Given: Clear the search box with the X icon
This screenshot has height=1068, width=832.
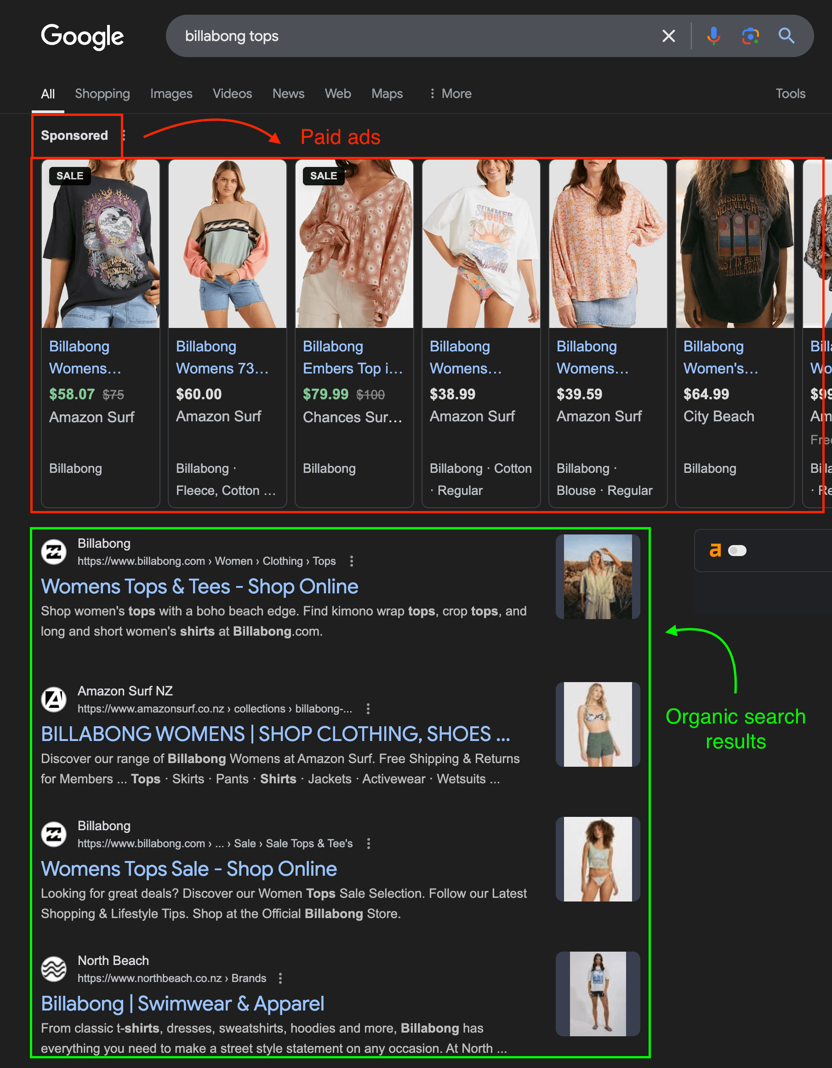Looking at the screenshot, I should click(x=668, y=36).
